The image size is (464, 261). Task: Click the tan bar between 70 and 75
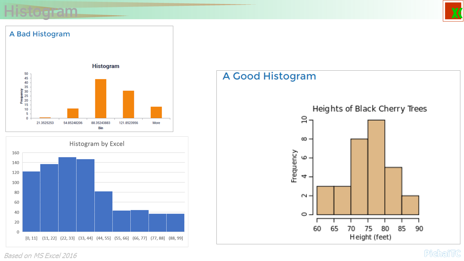[x=359, y=177]
